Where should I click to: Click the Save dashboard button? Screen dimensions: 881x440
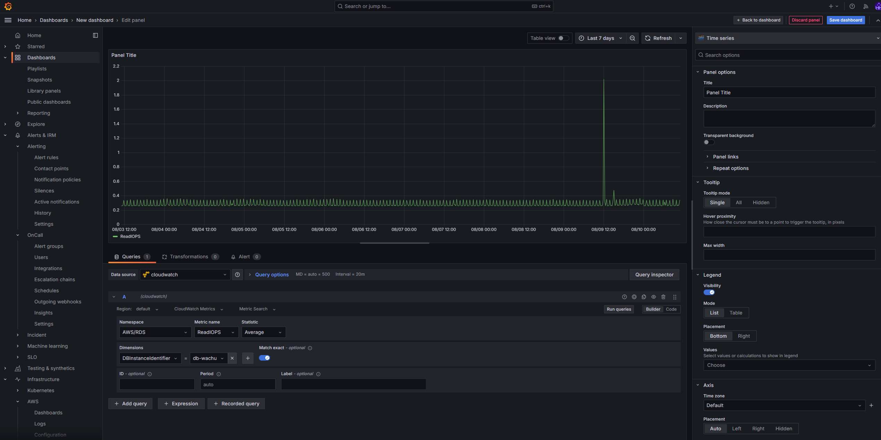846,20
